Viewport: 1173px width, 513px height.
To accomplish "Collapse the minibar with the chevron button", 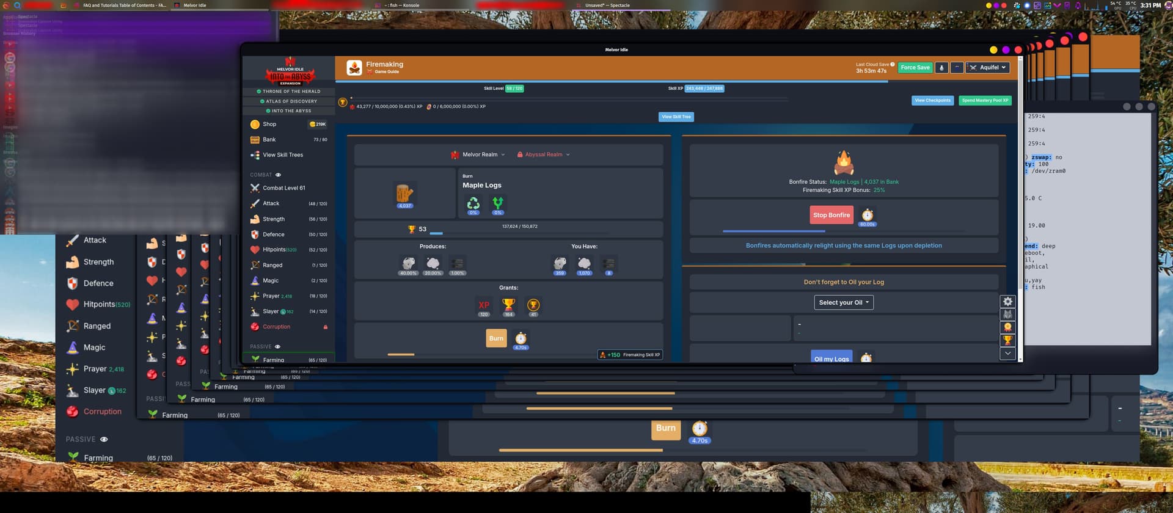I will click(x=1008, y=353).
